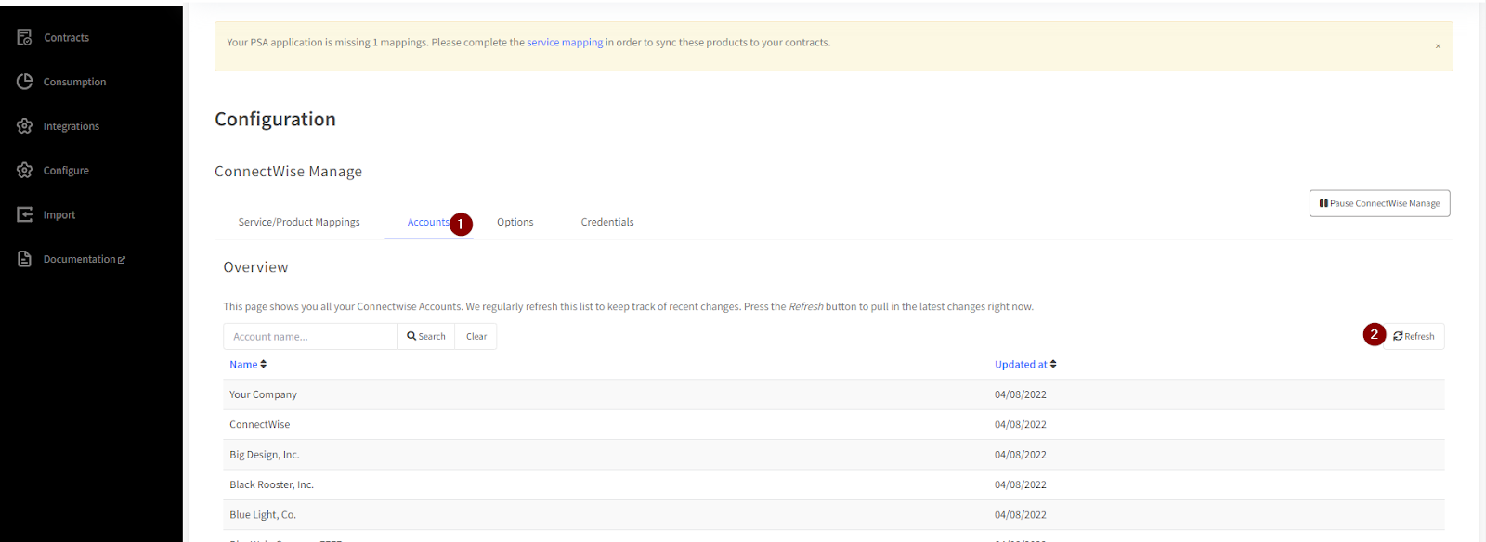Click the Search button
This screenshot has width=1486, height=542.
coord(426,336)
